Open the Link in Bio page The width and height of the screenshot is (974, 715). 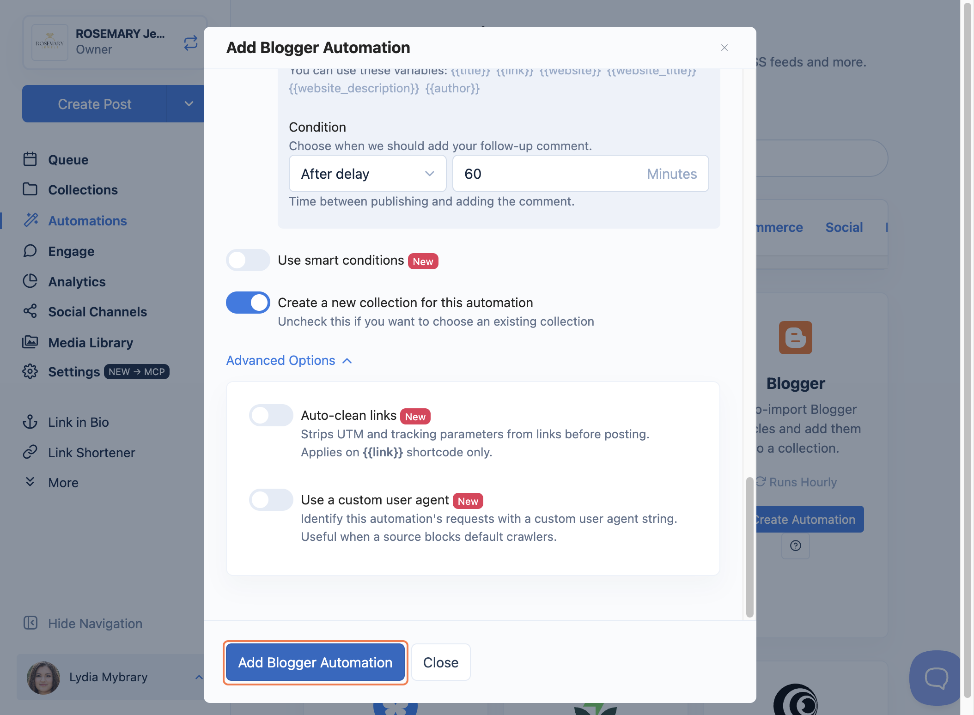point(79,422)
